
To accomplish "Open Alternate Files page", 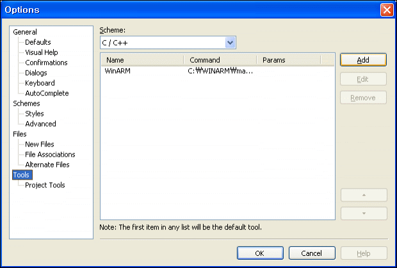I will click(x=47, y=164).
